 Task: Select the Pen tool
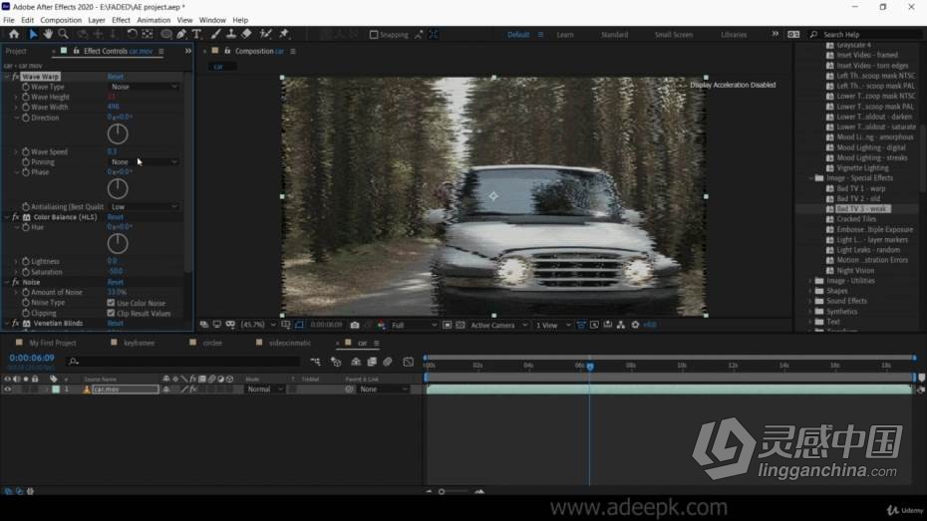click(x=181, y=34)
